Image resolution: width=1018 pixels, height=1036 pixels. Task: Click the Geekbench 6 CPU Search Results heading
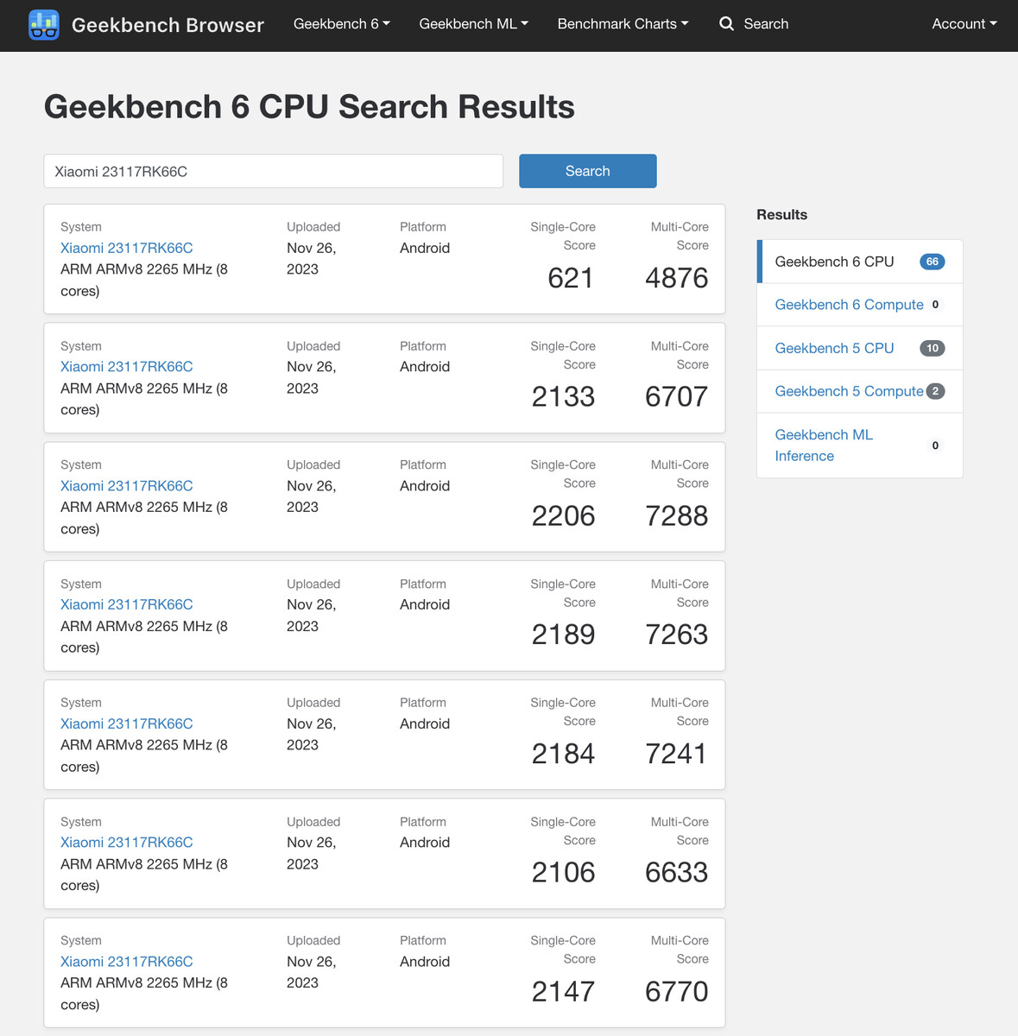pyautogui.click(x=309, y=107)
